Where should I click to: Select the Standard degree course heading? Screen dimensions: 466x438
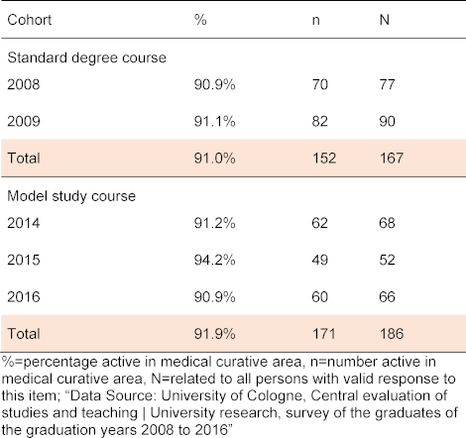(86, 58)
